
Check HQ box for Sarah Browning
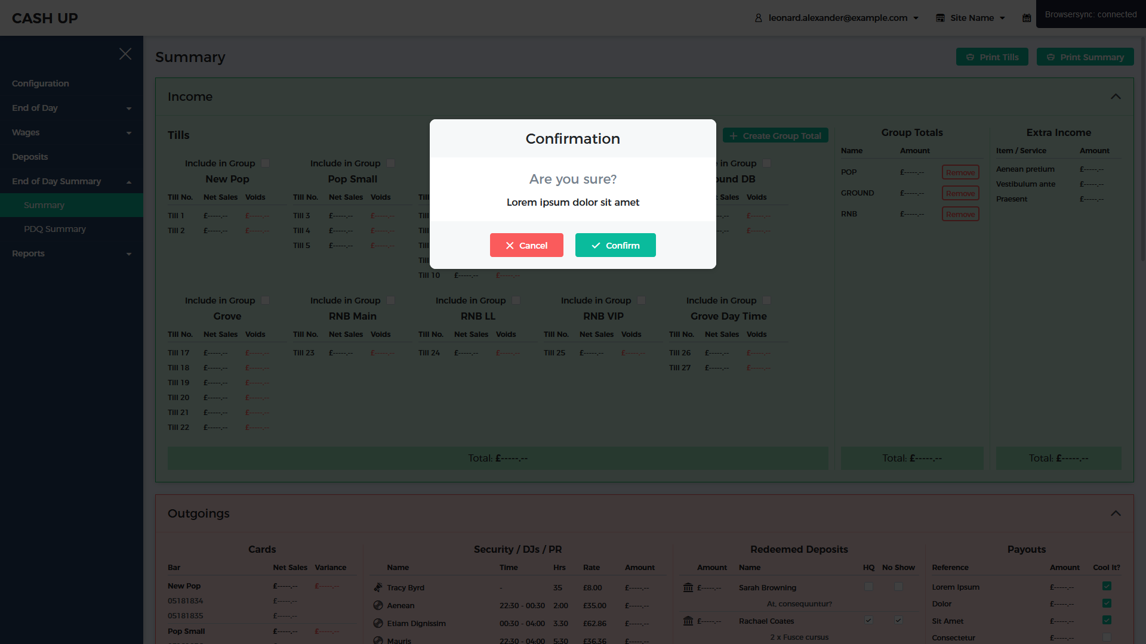[868, 587]
